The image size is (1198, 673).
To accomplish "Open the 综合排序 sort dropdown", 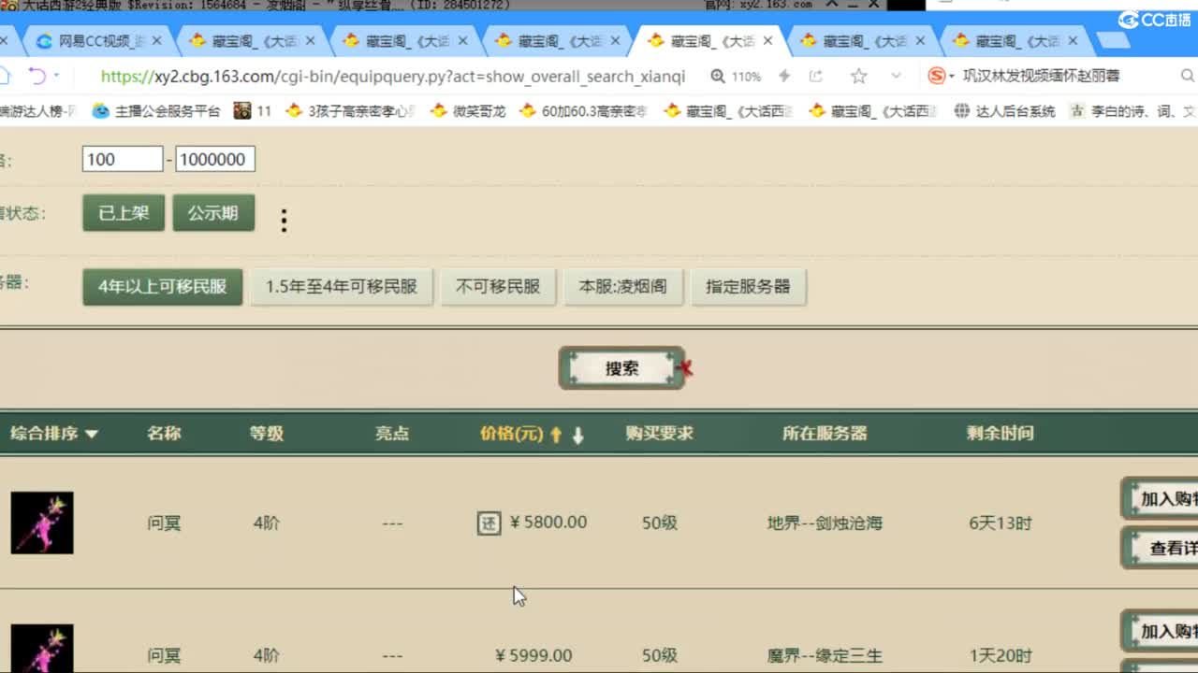I will (x=54, y=434).
